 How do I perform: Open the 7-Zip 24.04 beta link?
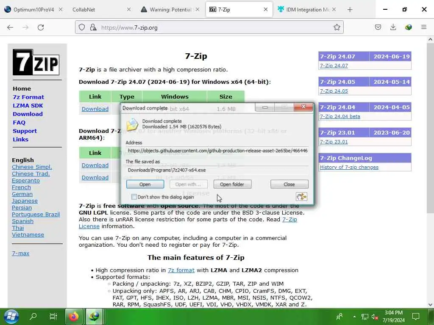click(340, 116)
